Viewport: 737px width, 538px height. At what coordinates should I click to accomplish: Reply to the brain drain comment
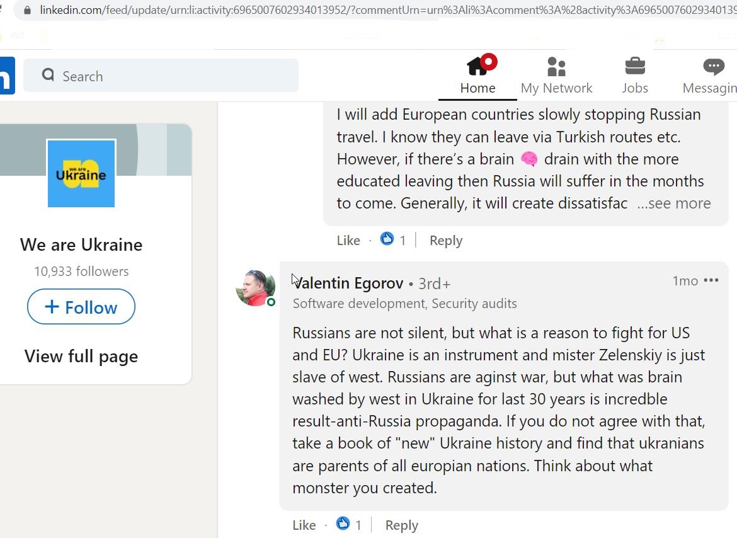tap(446, 241)
